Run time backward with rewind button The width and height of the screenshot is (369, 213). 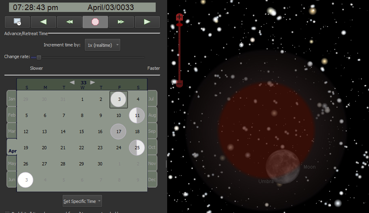pos(69,22)
